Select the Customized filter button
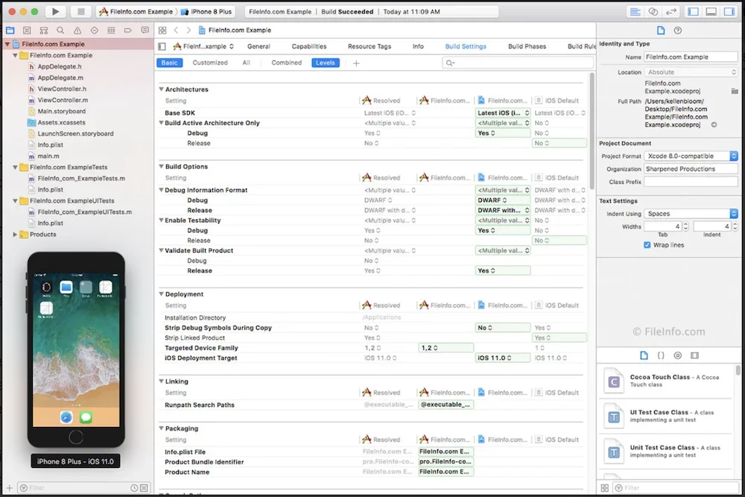745x497 pixels. click(x=210, y=63)
